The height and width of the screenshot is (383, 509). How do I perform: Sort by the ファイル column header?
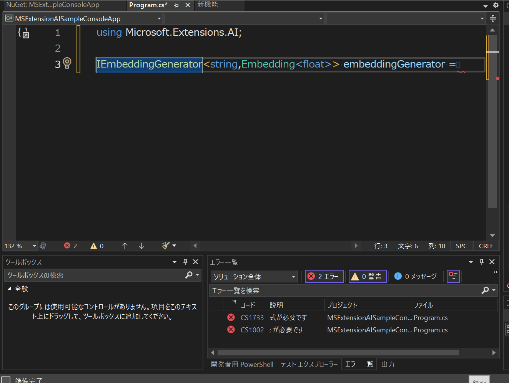coord(454,305)
